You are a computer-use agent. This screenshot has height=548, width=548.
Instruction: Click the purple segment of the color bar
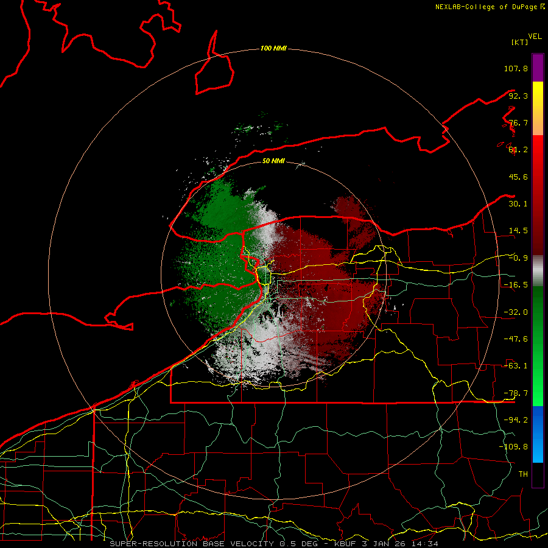pos(538,68)
